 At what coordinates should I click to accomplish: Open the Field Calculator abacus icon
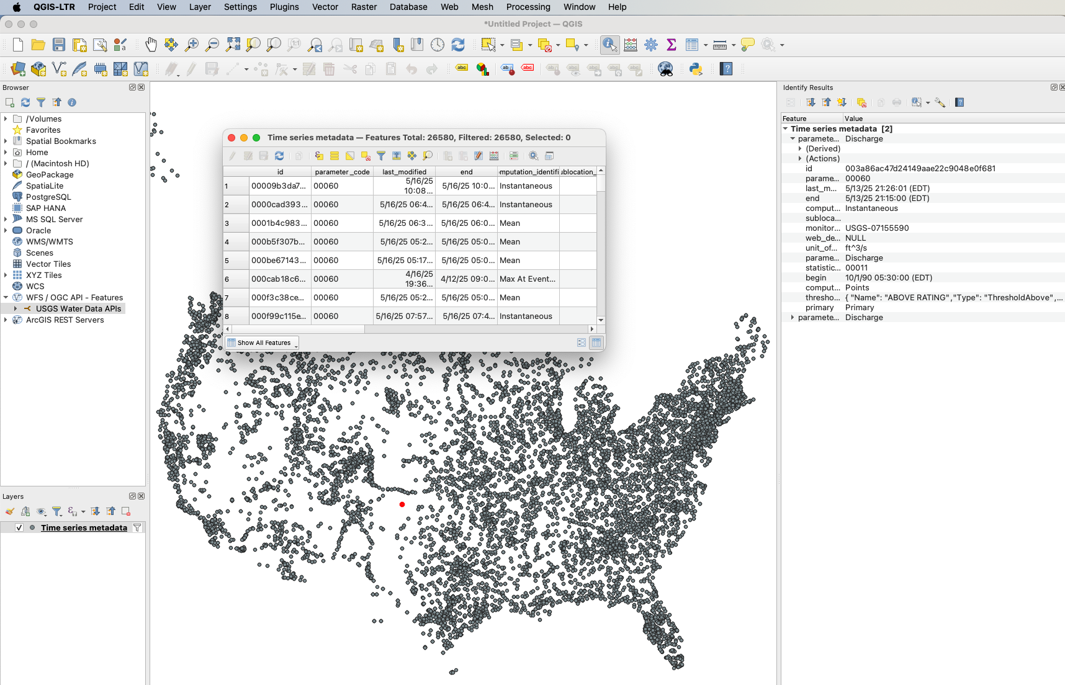(x=631, y=45)
